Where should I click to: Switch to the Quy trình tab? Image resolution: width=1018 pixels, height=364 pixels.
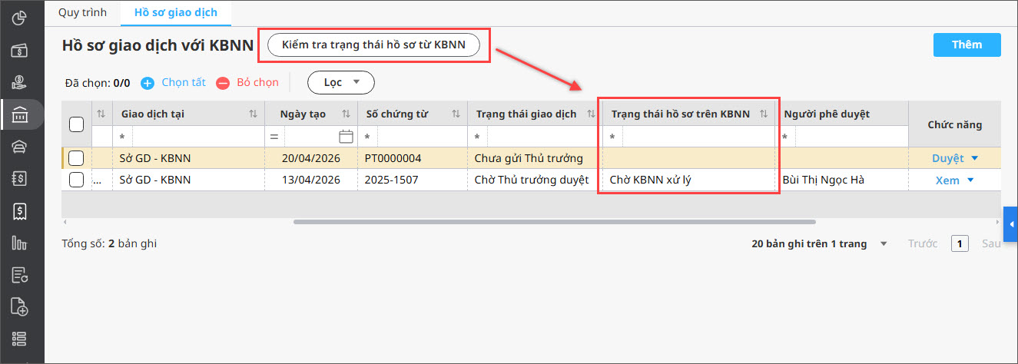(82, 12)
